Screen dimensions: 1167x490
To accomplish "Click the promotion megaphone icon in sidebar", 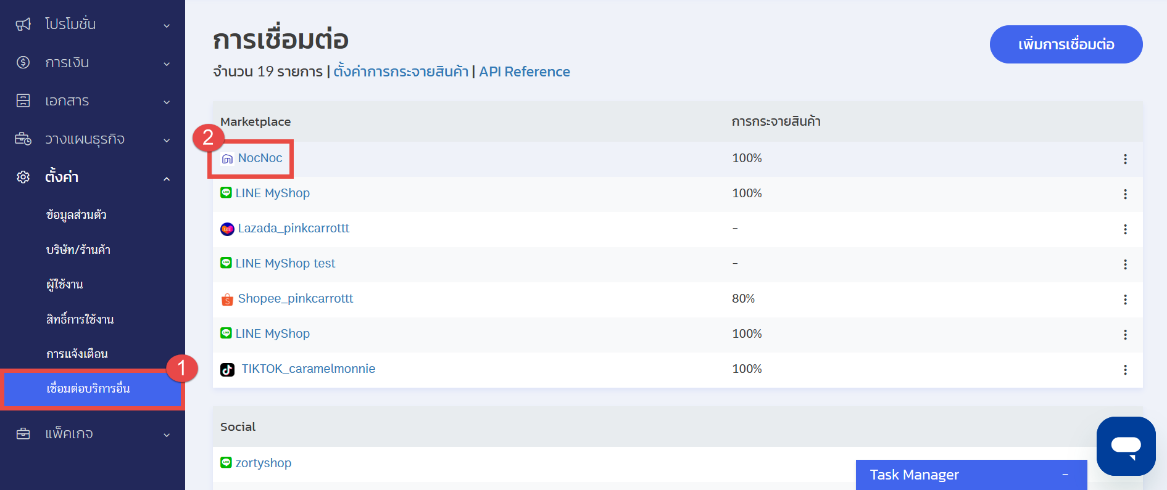I will [23, 24].
